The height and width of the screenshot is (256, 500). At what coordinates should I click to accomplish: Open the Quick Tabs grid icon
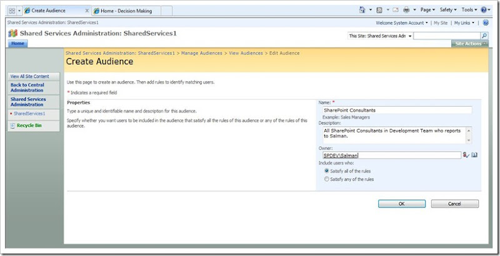(12, 11)
